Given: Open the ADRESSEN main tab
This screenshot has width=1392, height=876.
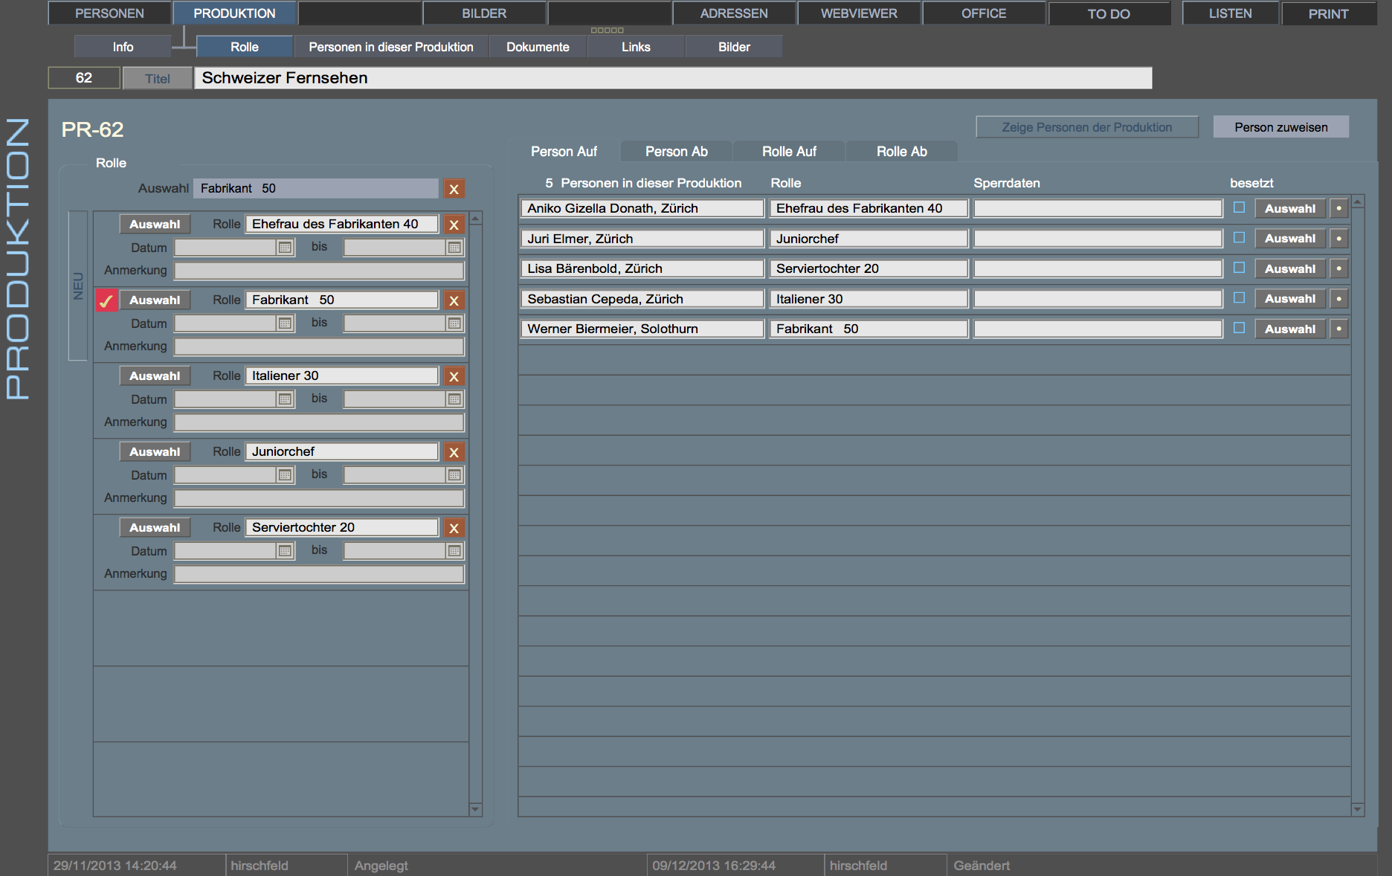Looking at the screenshot, I should tap(733, 13).
